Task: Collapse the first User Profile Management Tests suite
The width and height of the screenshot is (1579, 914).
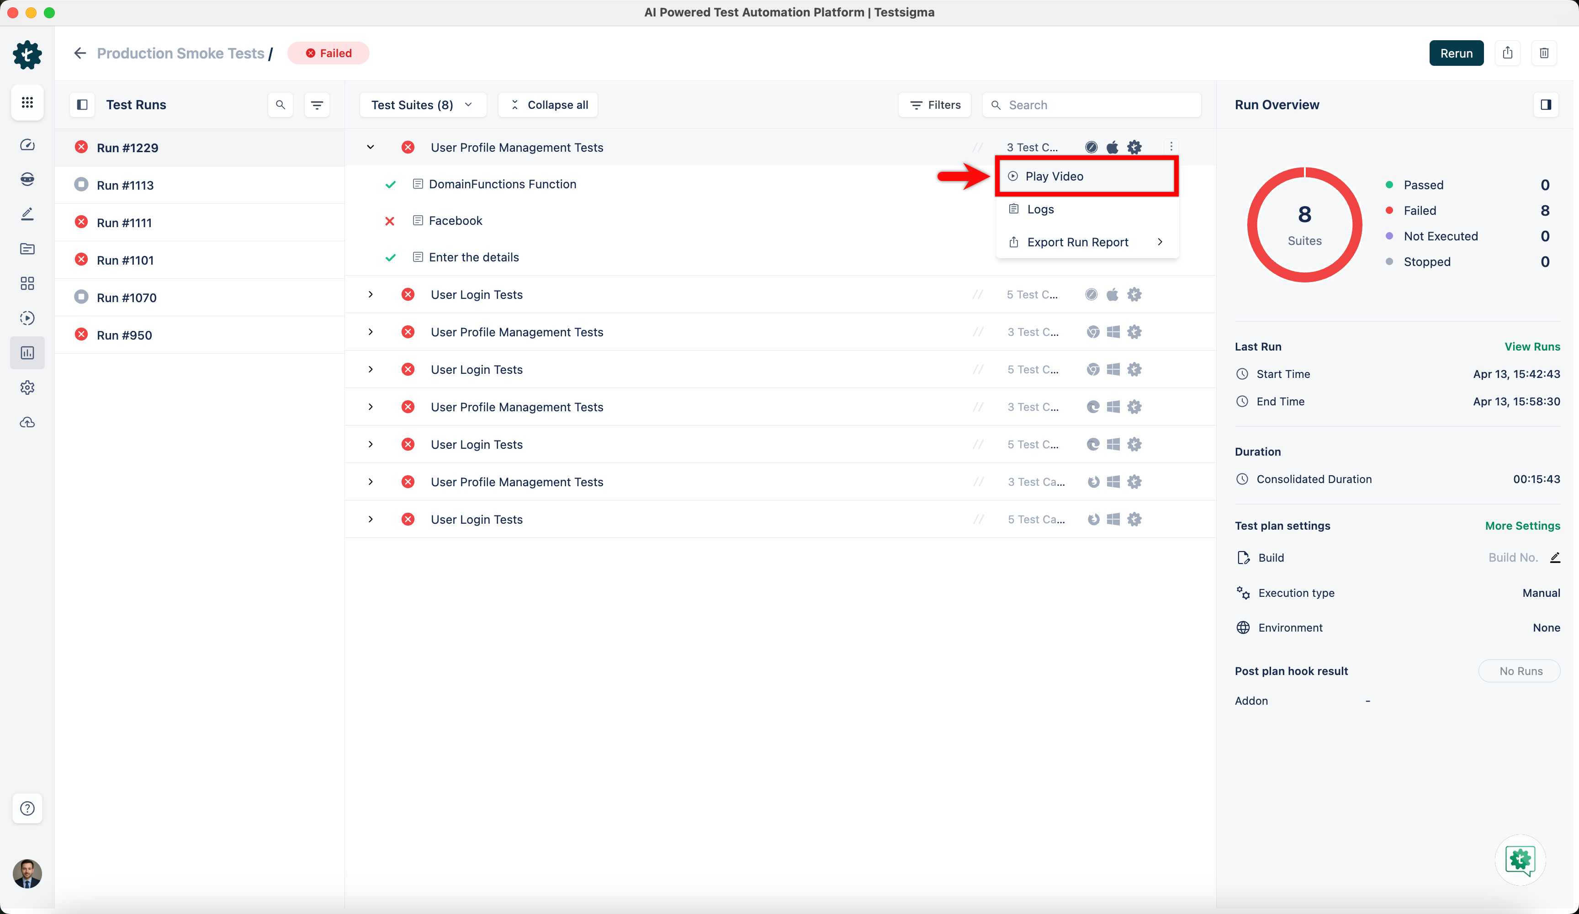Action: pyautogui.click(x=371, y=147)
